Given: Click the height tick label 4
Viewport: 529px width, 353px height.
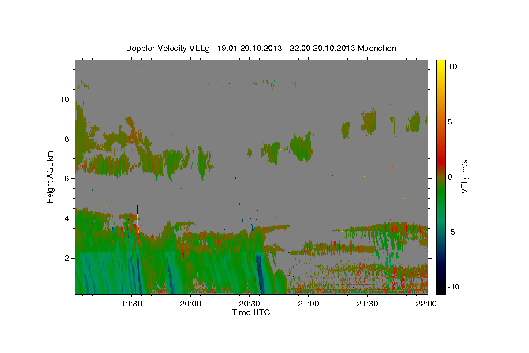Looking at the screenshot, I should click(67, 218).
